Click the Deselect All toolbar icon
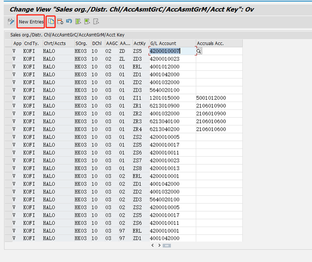Image resolution: width=312 pixels, height=262 pixels. click(96, 22)
